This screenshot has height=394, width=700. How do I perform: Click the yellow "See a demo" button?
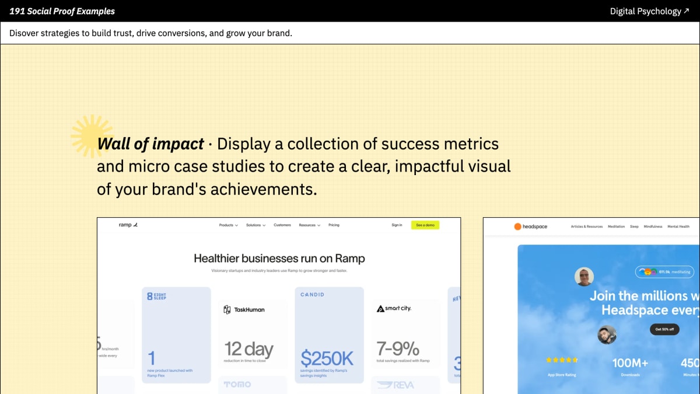[425, 225]
